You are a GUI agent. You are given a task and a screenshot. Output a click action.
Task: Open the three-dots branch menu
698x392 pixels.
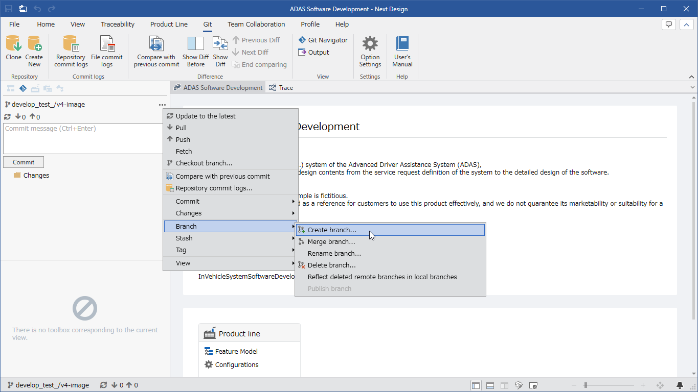tap(162, 105)
